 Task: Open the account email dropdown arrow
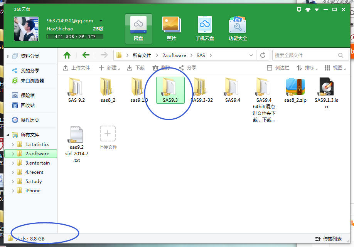click(101, 21)
